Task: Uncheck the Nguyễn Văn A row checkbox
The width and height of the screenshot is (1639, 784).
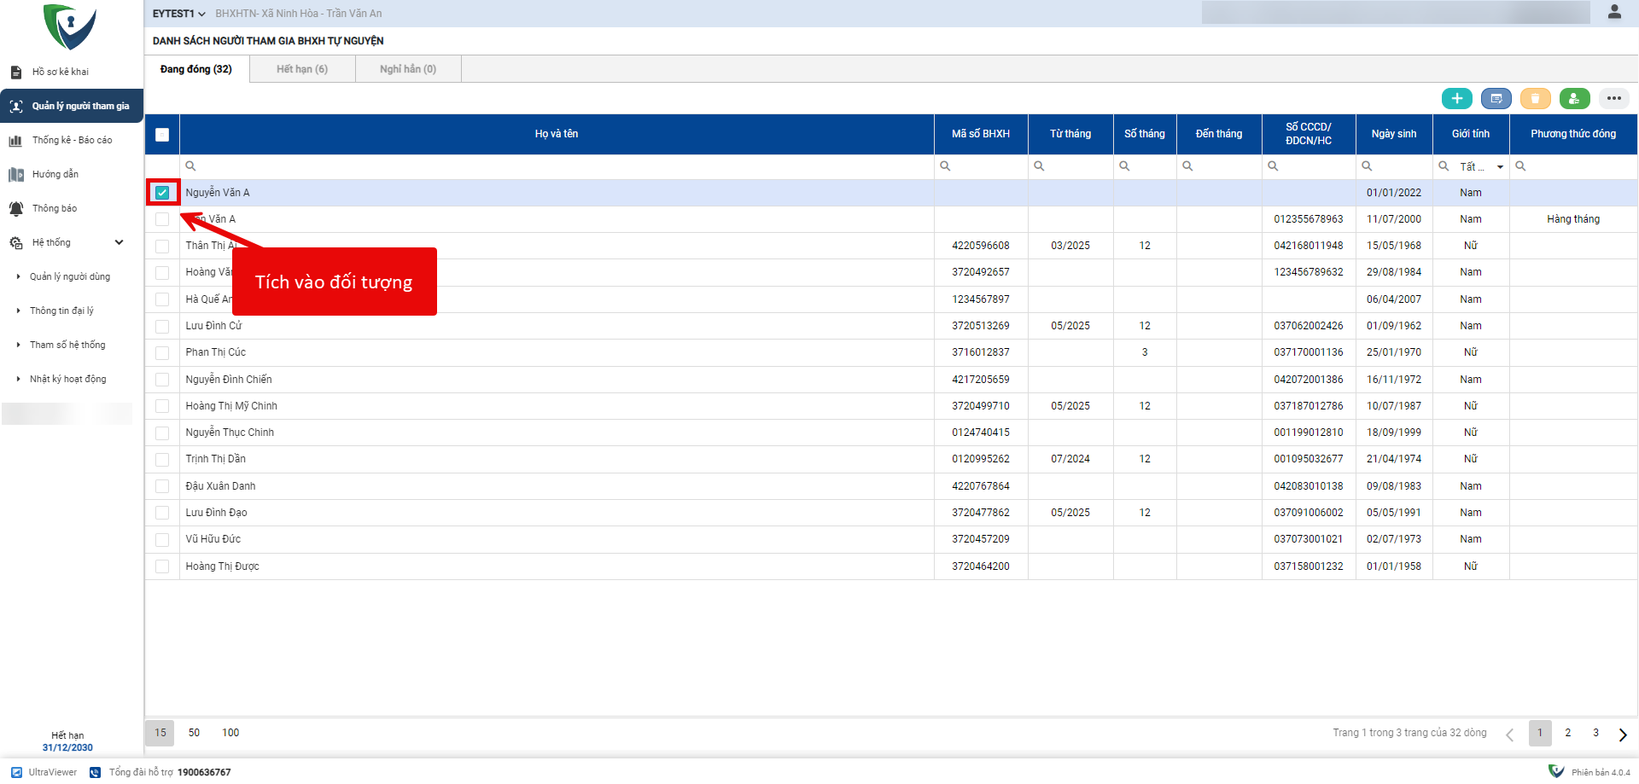Action: (x=162, y=193)
